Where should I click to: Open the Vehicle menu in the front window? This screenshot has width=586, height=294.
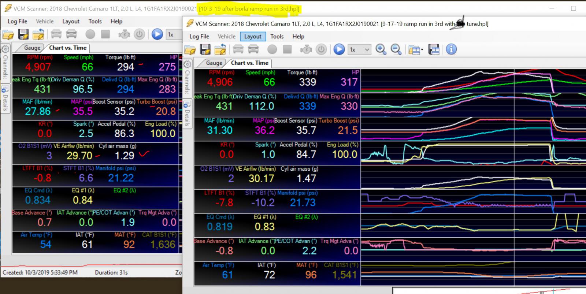[x=227, y=36]
